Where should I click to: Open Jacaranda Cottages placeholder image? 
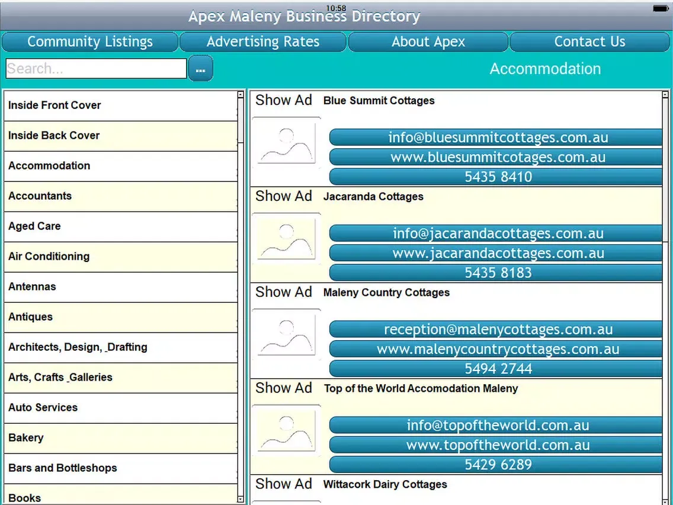[286, 239]
